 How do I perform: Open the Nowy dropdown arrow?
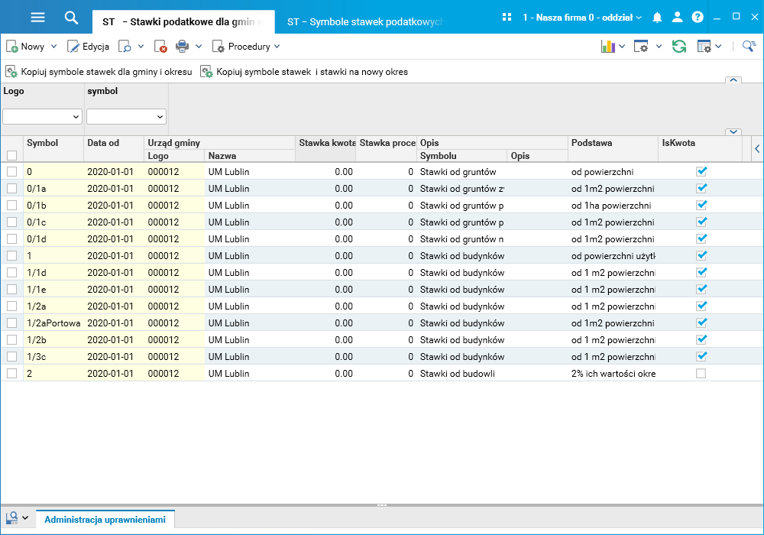point(53,47)
